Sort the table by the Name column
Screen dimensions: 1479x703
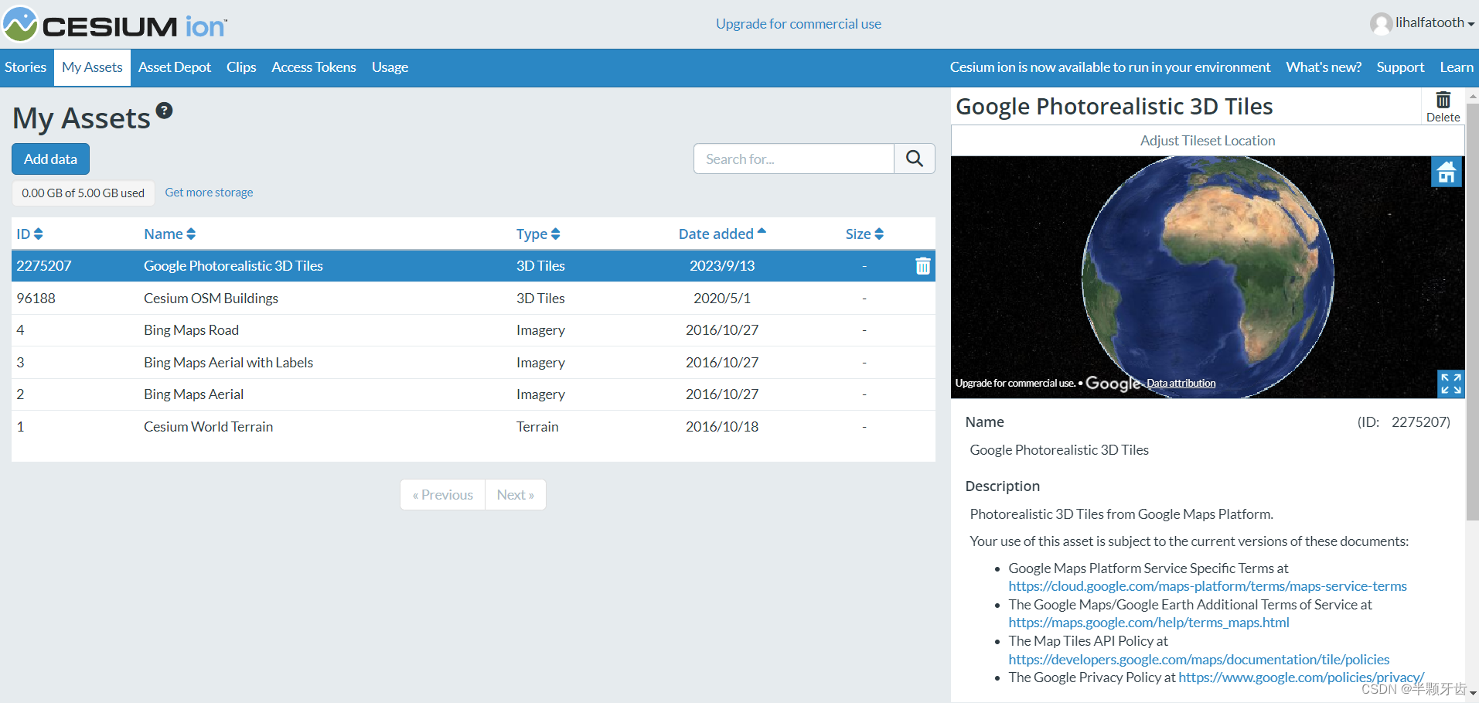click(170, 234)
